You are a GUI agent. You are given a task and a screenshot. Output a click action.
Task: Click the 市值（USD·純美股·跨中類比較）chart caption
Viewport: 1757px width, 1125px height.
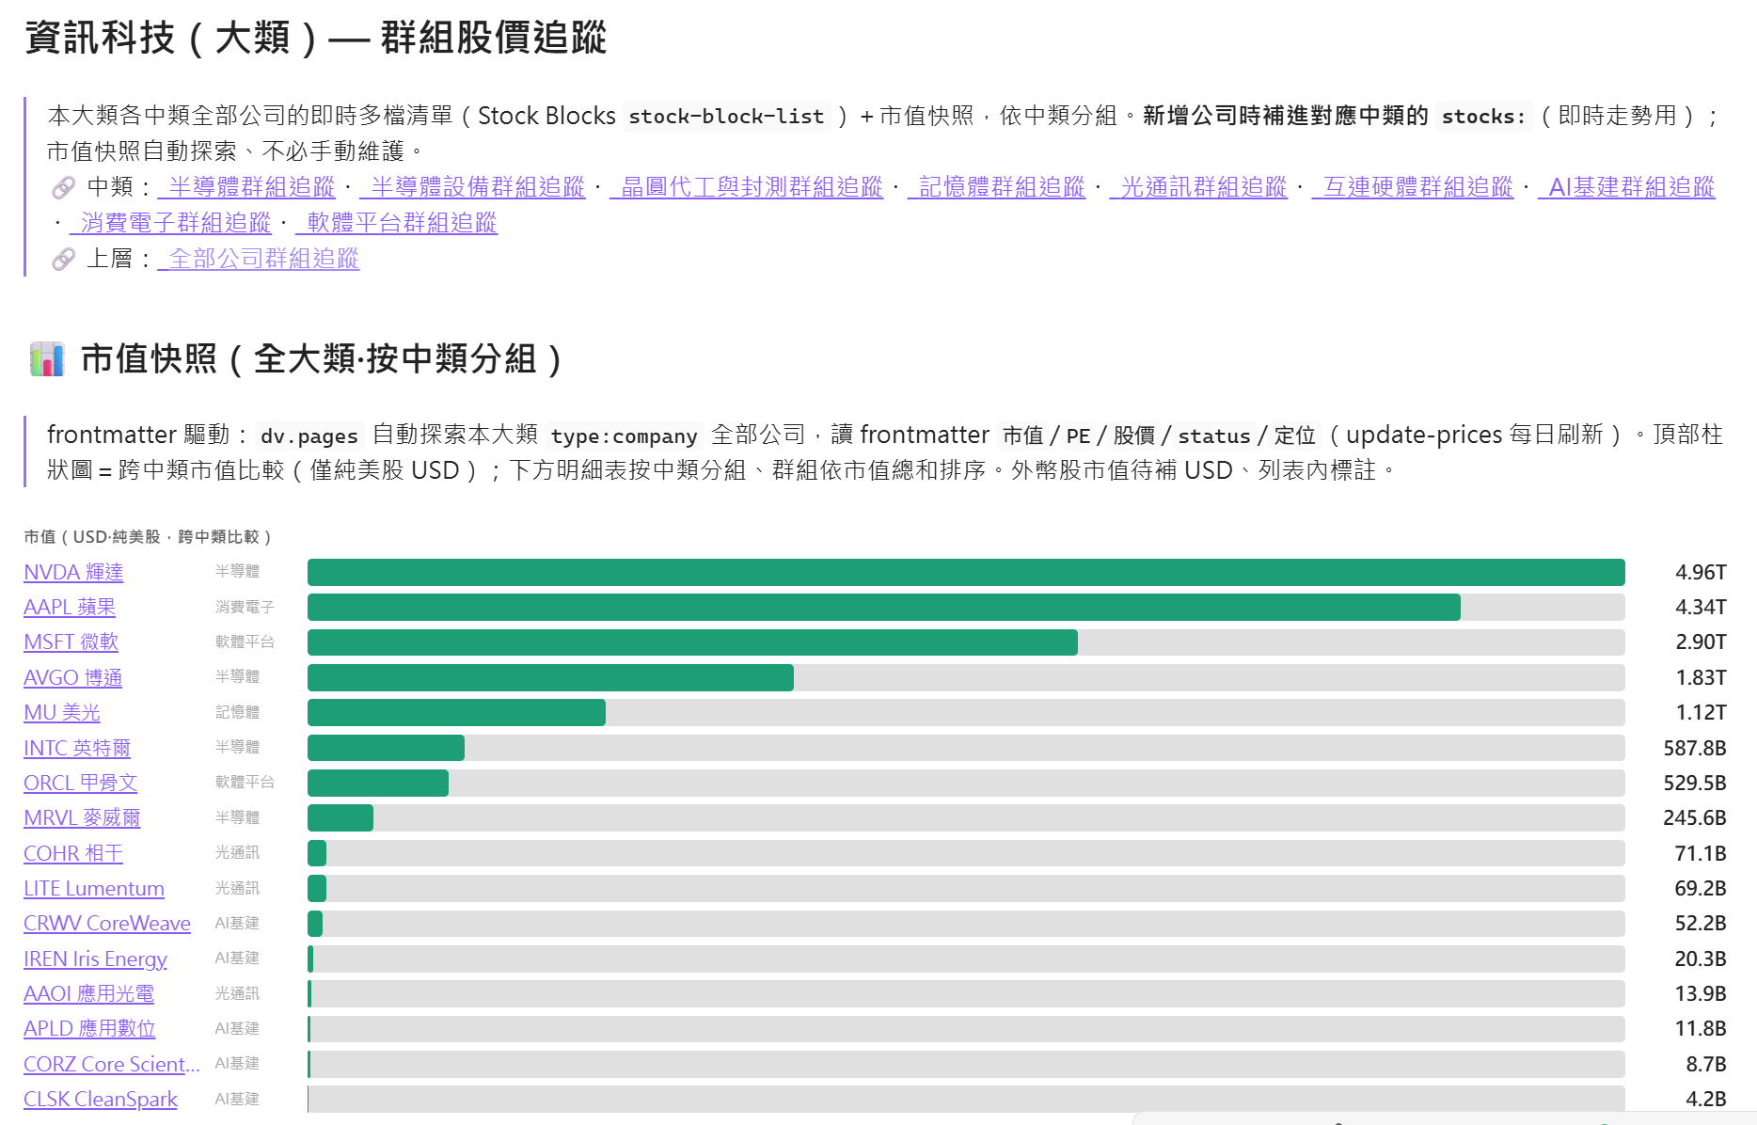[x=149, y=537]
